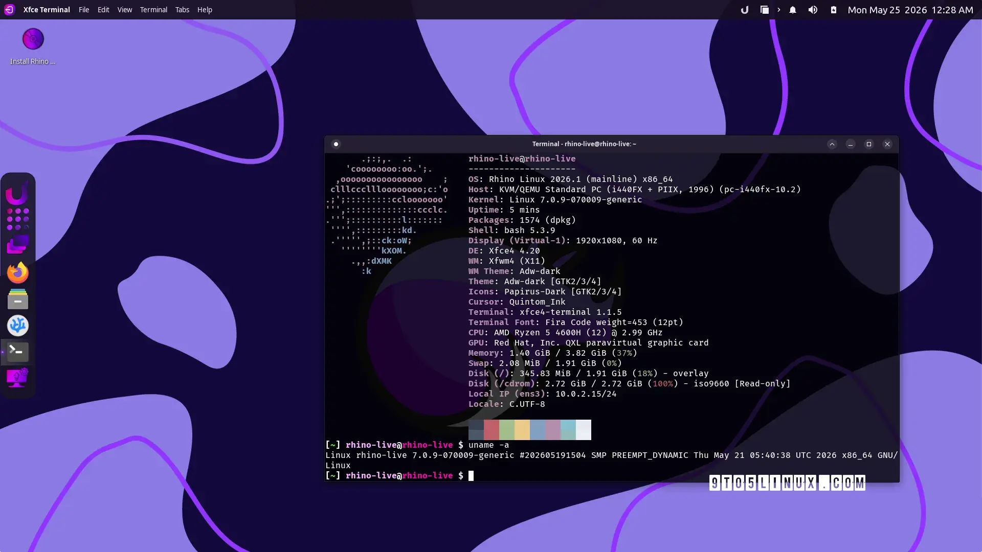Click the 'Shell: bash 5.3.9' line

point(511,231)
